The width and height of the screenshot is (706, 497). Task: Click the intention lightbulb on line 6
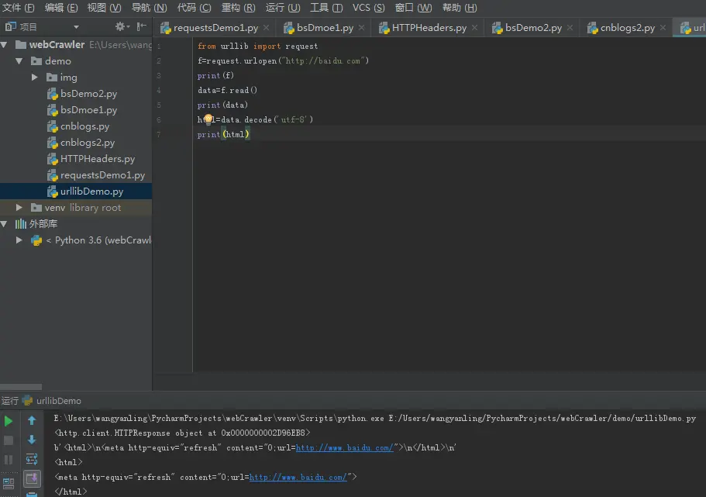click(208, 119)
